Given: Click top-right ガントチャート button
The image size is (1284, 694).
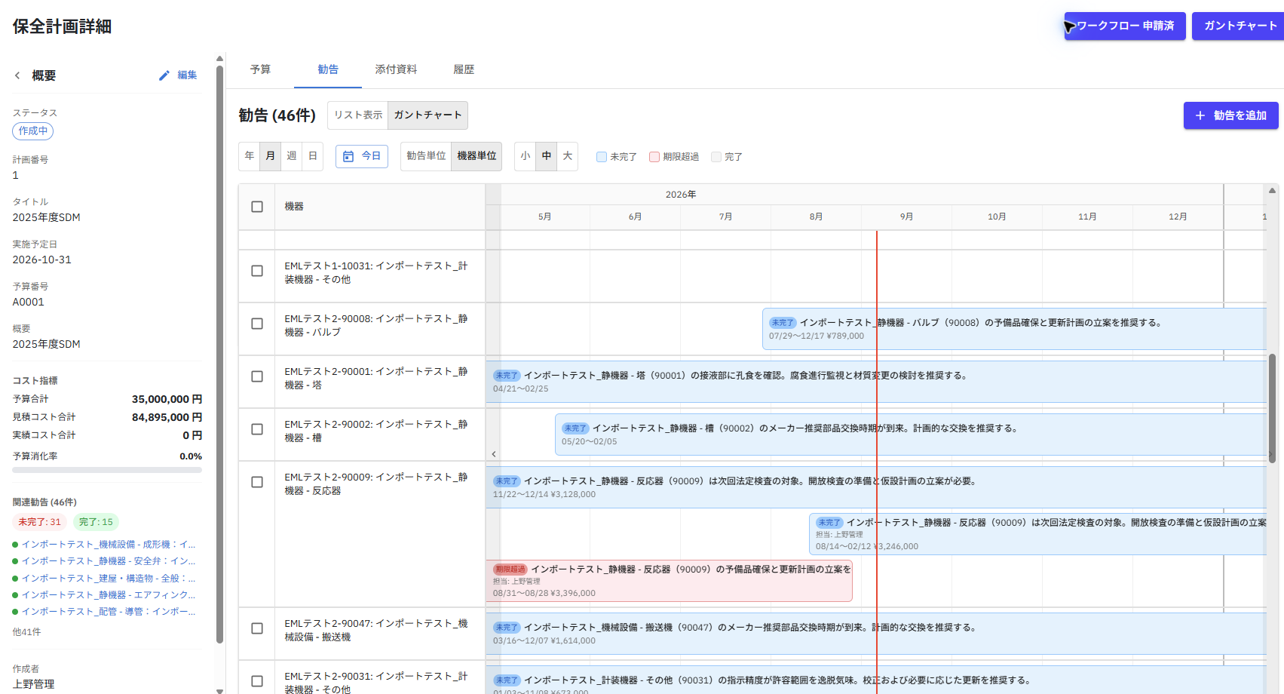Looking at the screenshot, I should tap(1238, 26).
